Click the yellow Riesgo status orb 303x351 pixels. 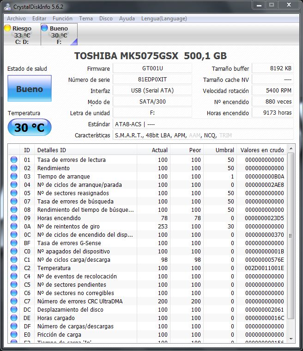7,28
